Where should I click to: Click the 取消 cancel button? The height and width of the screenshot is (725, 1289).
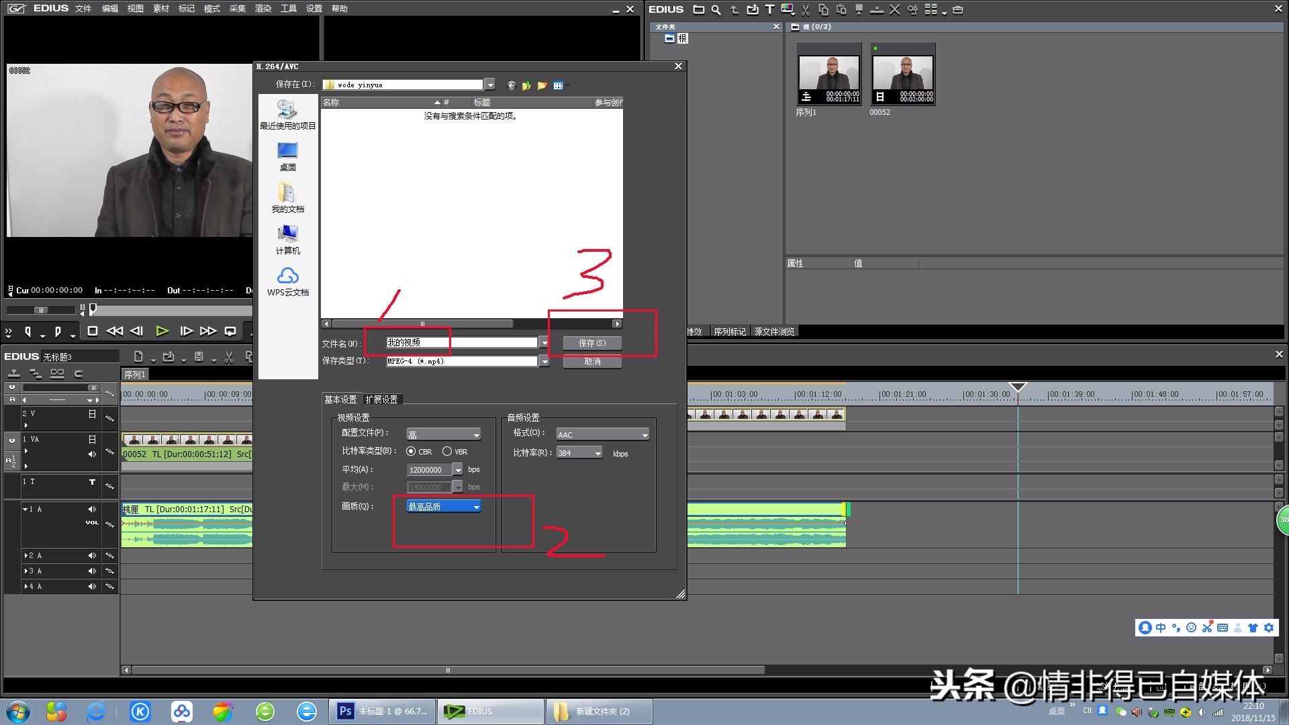coord(592,362)
